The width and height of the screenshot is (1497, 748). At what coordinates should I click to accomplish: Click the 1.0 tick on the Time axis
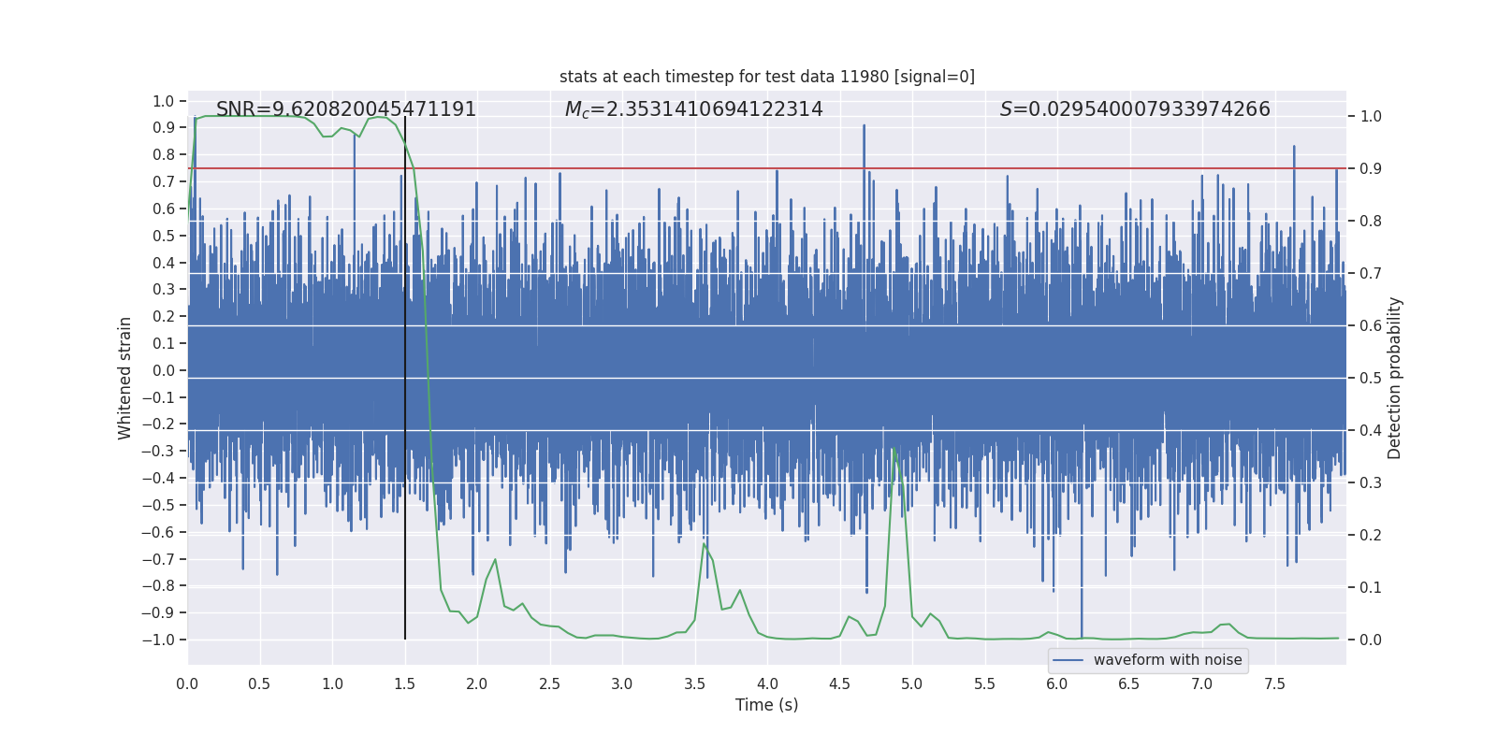point(332,683)
